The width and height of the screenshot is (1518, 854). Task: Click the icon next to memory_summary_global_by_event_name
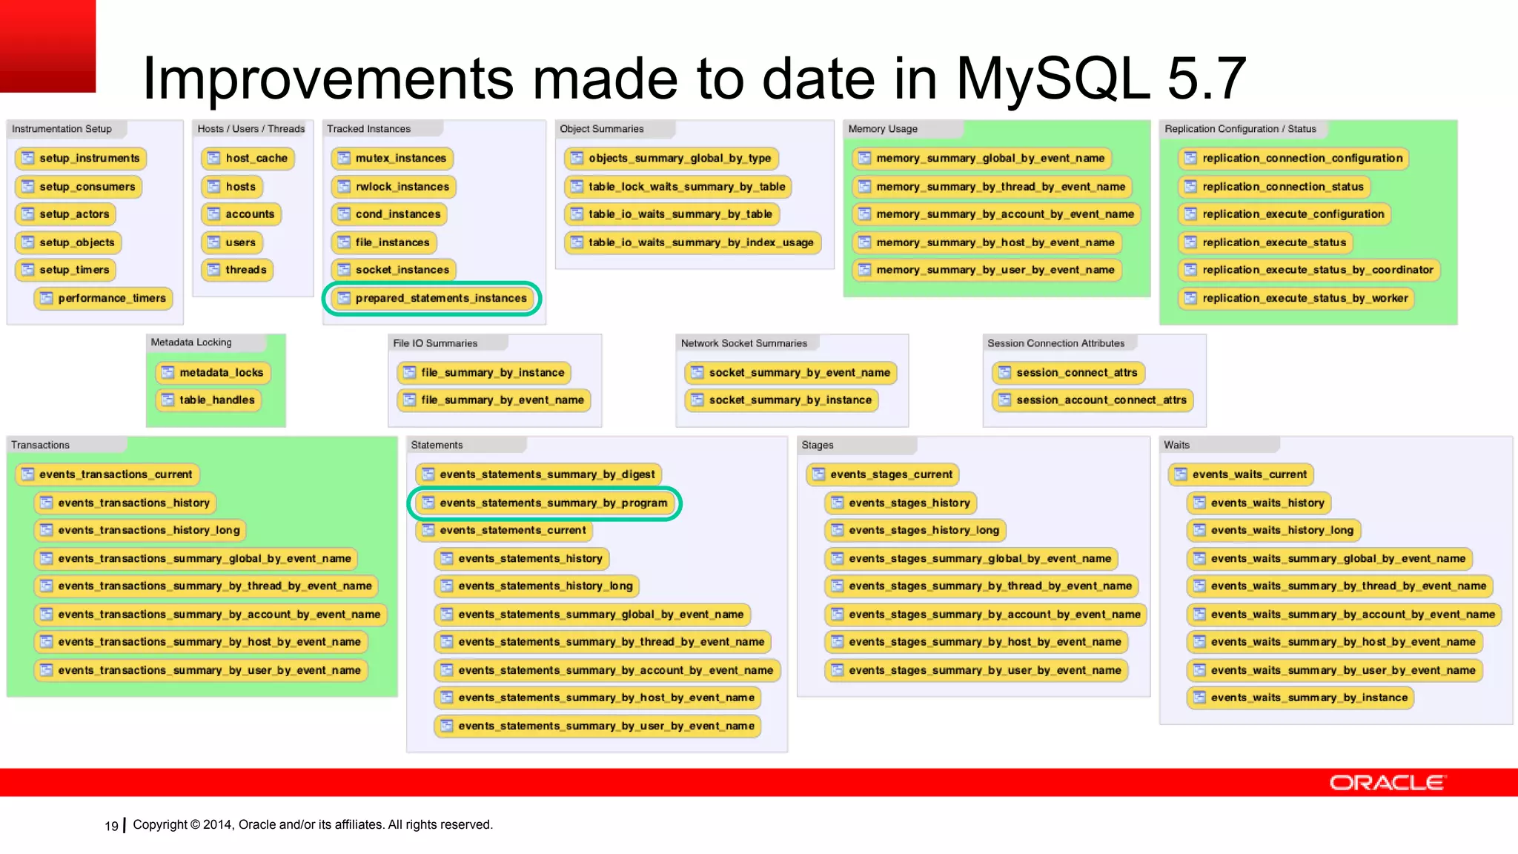[x=865, y=158]
